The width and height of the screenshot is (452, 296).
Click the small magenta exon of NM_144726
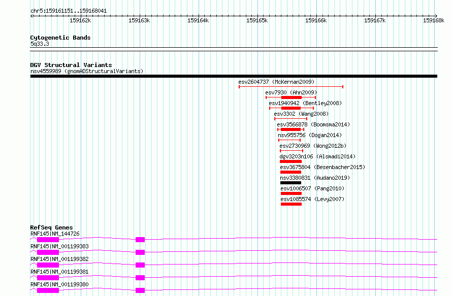click(x=140, y=240)
